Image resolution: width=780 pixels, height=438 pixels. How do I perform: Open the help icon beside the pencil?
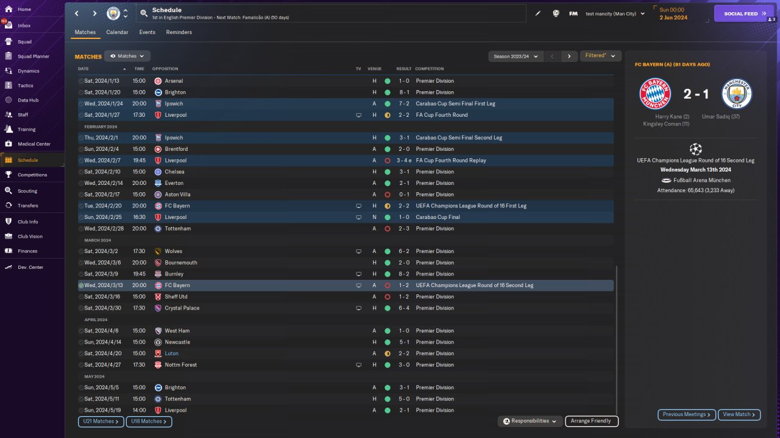(556, 13)
